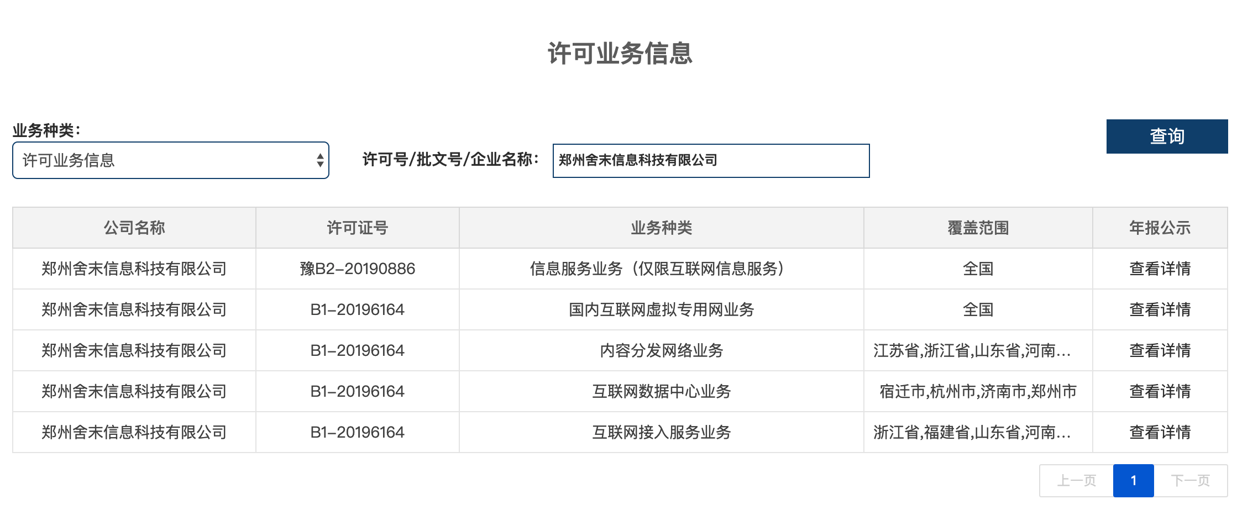Open 查看详情 for 互联网数据中心业务 row
Screen dimensions: 1237x515
(x=1160, y=391)
